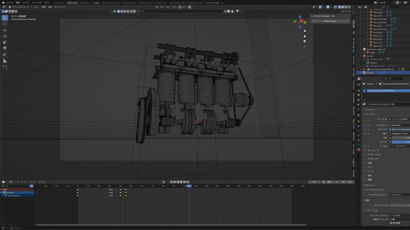Select the Annotate tool
Image resolution: width=410 pixels, height=230 pixels.
pos(5,55)
